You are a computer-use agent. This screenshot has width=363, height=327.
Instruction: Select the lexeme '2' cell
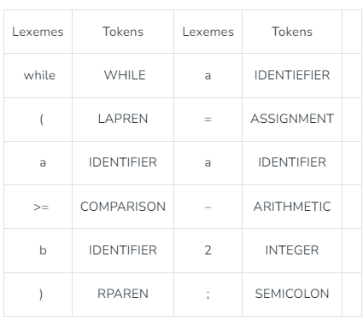208,250
